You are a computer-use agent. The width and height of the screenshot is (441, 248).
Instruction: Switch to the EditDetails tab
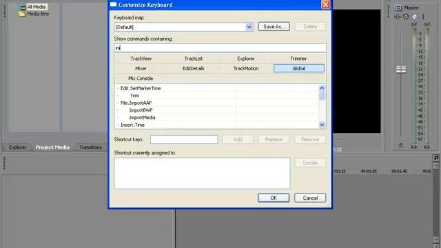click(194, 68)
